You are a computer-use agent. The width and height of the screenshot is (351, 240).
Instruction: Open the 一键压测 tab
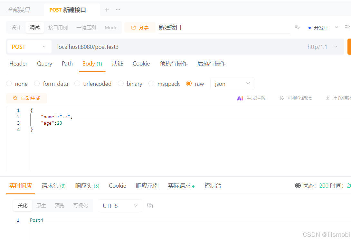[86, 27]
